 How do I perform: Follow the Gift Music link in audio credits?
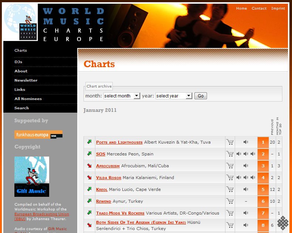coord(57,229)
